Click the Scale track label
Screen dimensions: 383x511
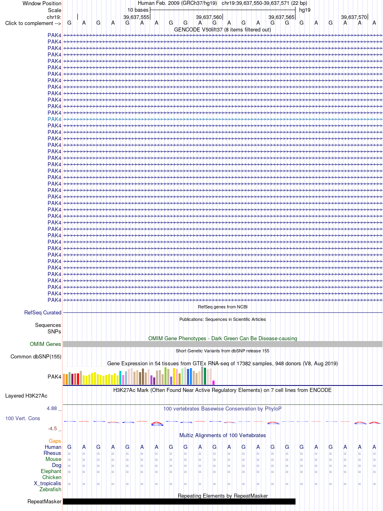(x=54, y=10)
